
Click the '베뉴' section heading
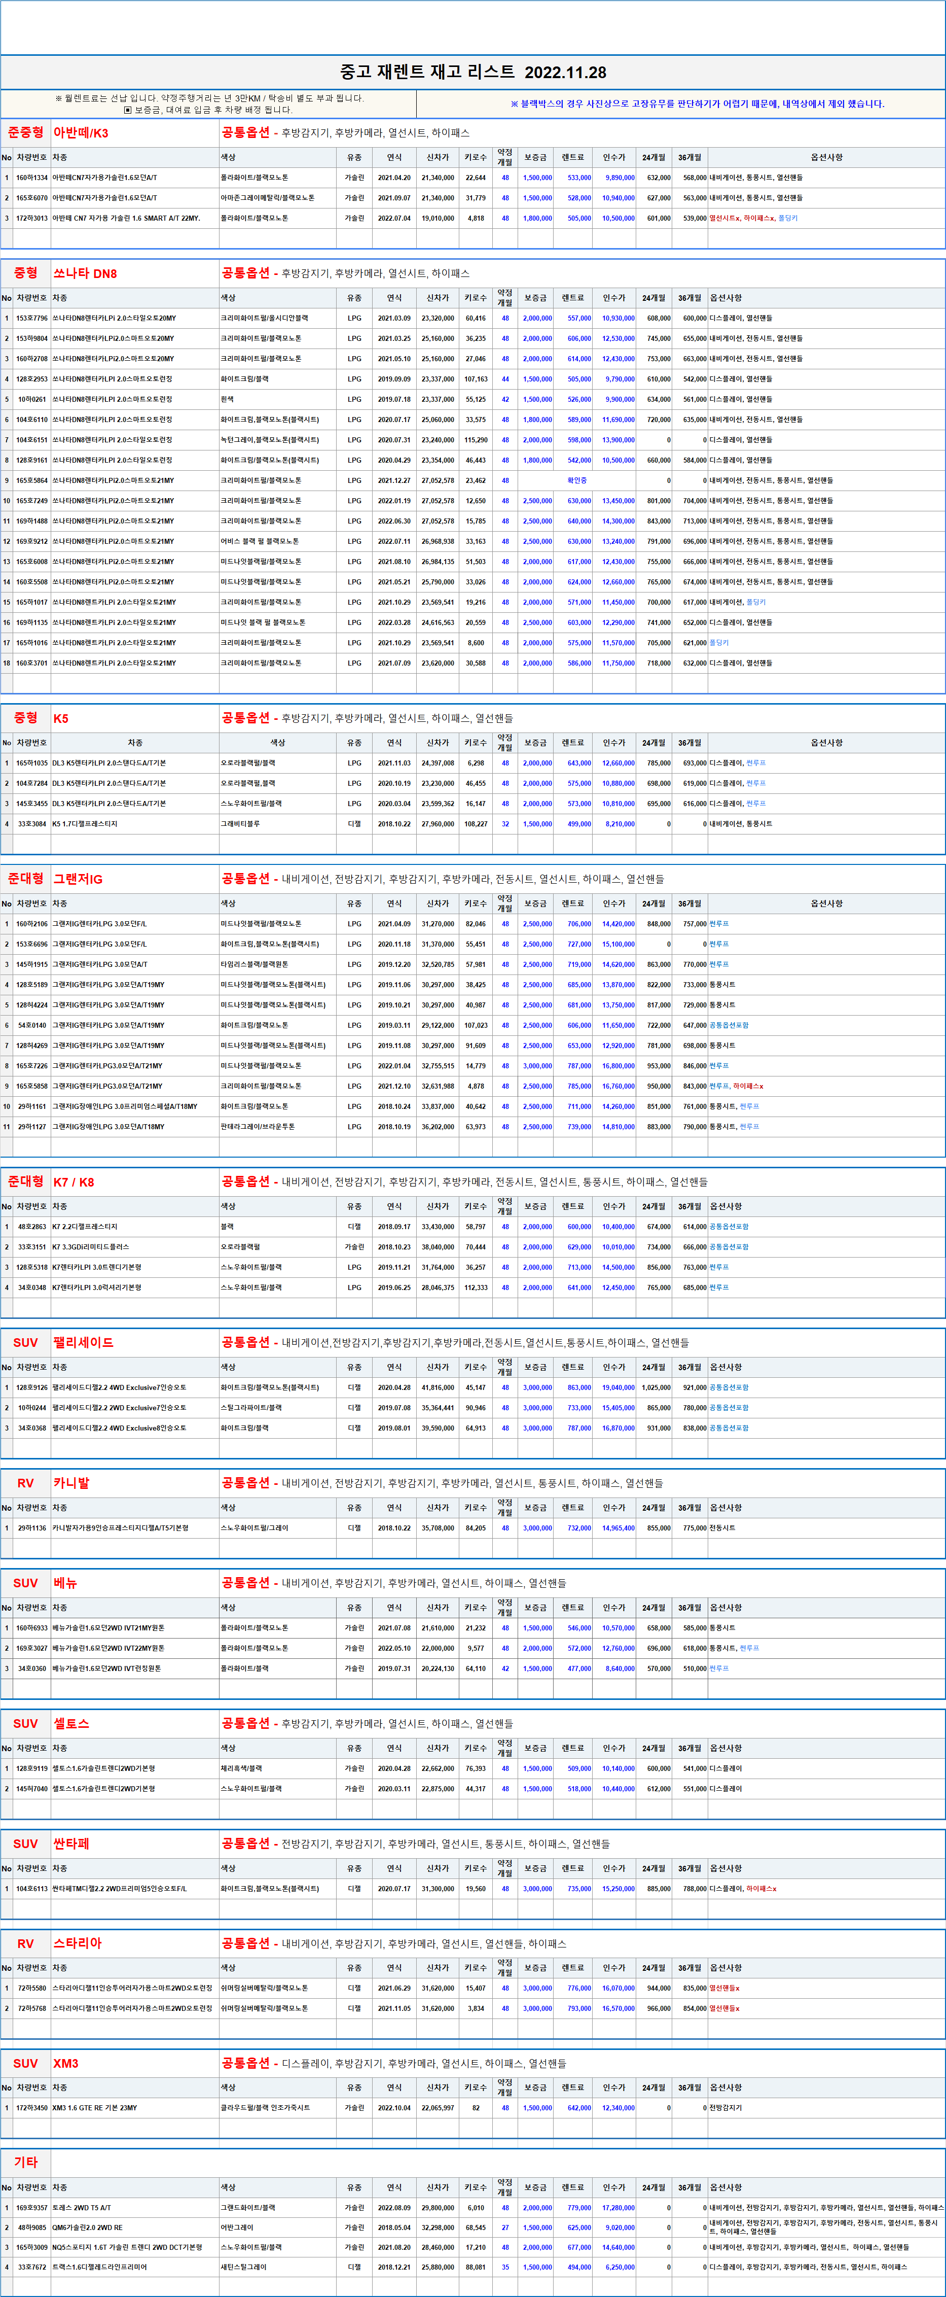65,1584
